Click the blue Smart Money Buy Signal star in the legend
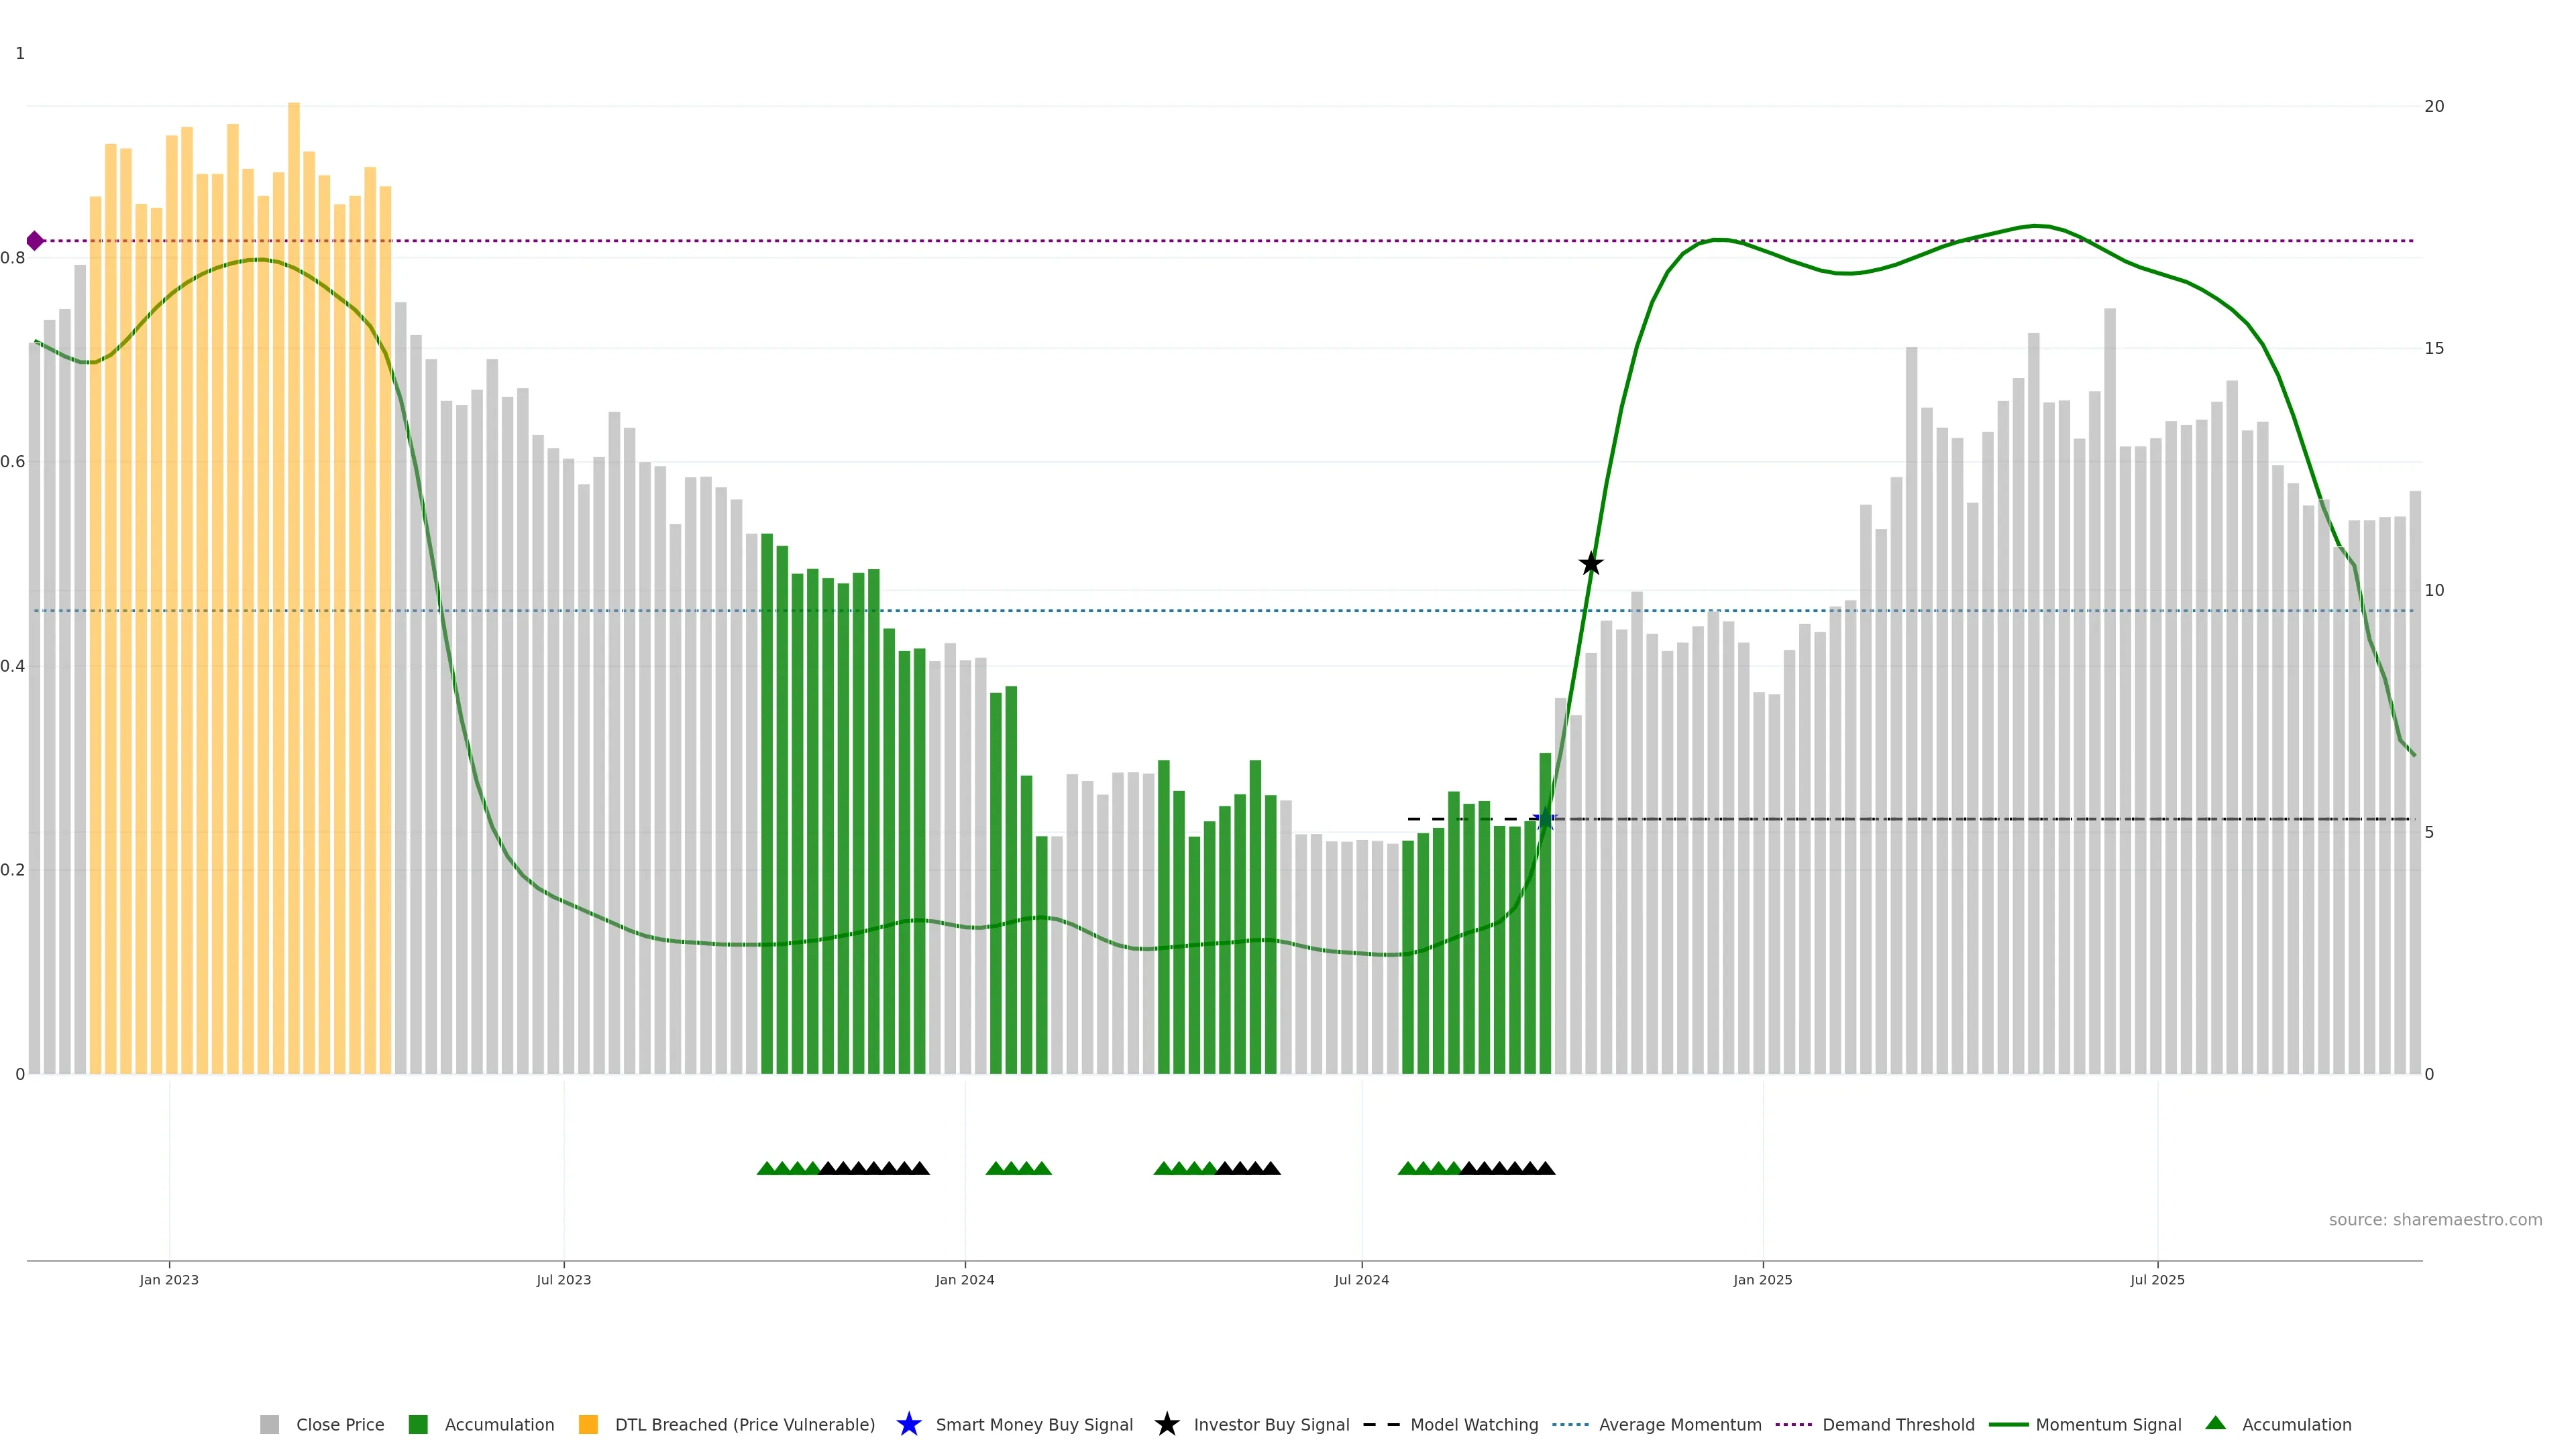The width and height of the screenshot is (2576, 1448). tap(908, 1424)
